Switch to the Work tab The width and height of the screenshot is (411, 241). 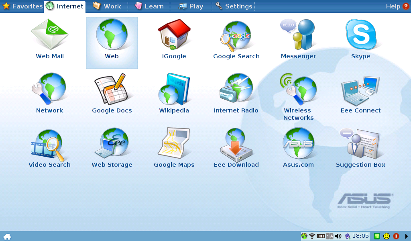coord(107,6)
